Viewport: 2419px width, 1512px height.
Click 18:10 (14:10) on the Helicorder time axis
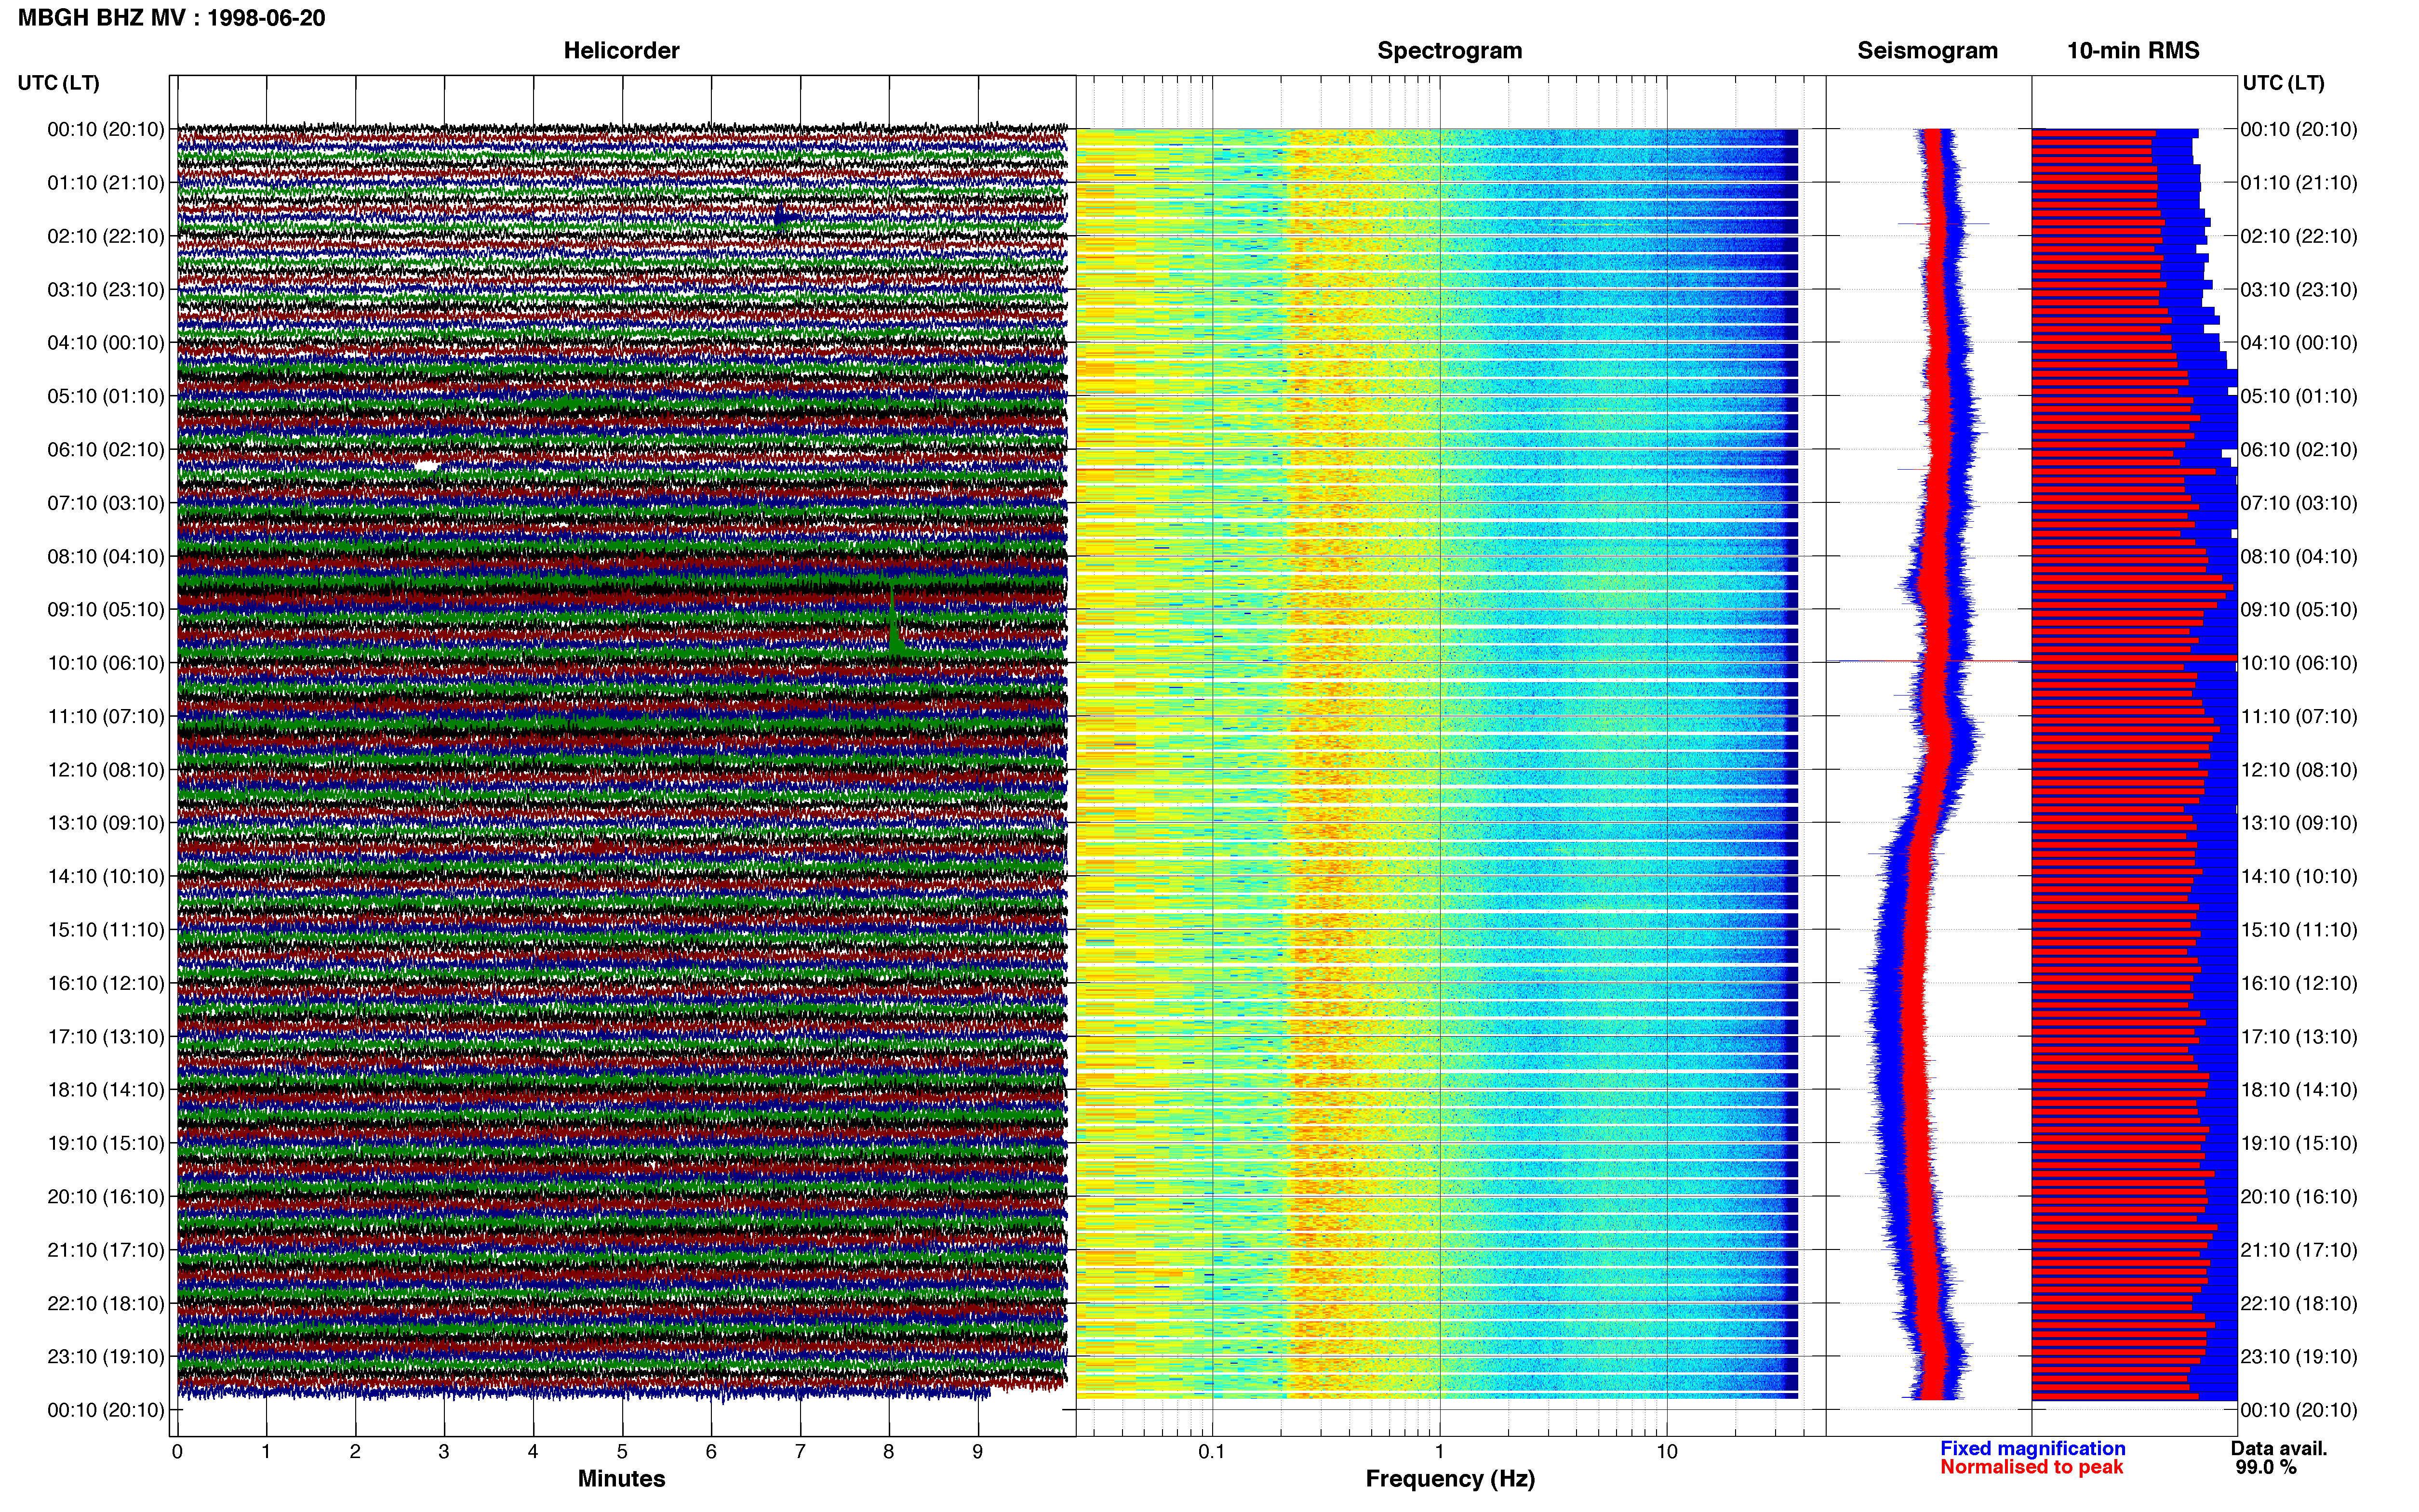click(x=106, y=1090)
